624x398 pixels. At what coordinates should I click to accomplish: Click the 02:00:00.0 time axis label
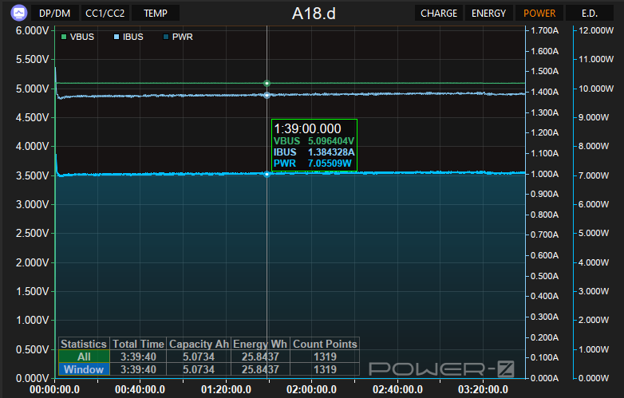pyautogui.click(x=311, y=389)
